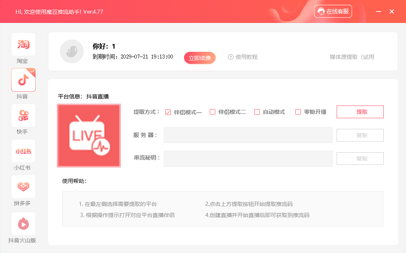Click the 立即续费 renew button
This screenshot has width=406, height=253.
point(199,58)
